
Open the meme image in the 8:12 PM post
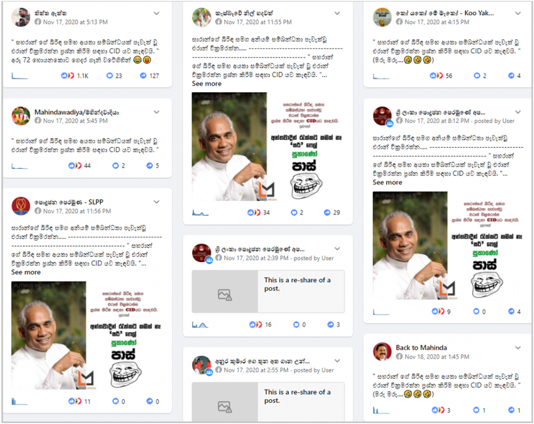(448, 246)
